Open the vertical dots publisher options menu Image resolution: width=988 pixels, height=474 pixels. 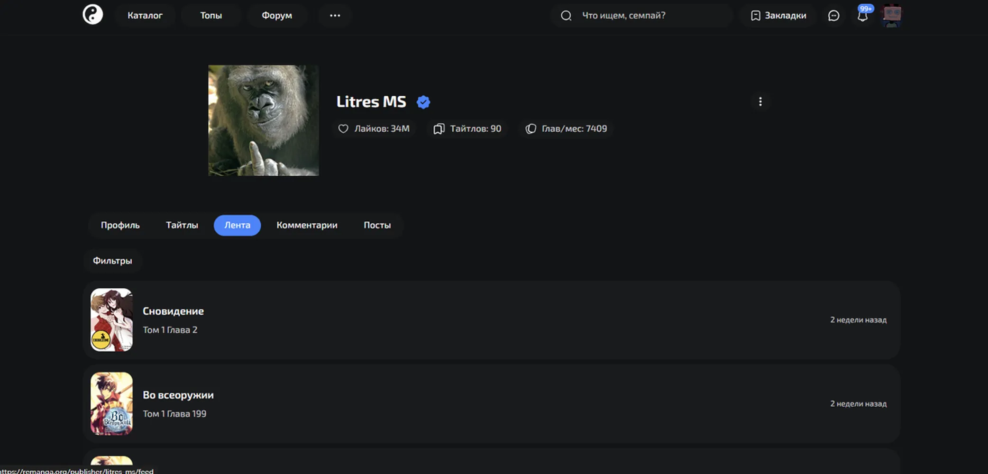coord(760,102)
